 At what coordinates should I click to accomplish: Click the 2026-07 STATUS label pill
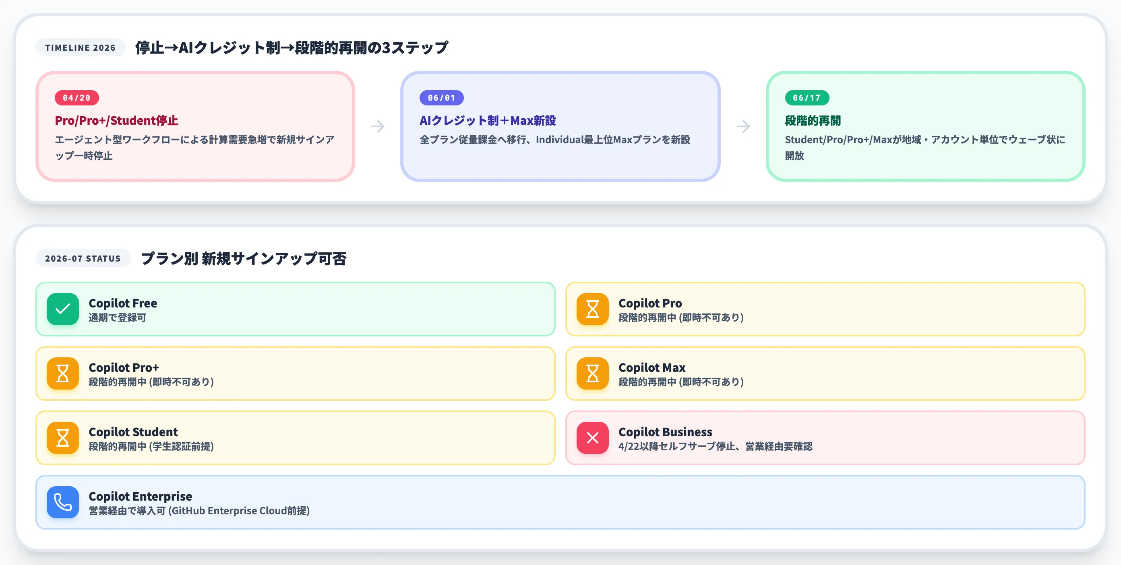tap(83, 258)
